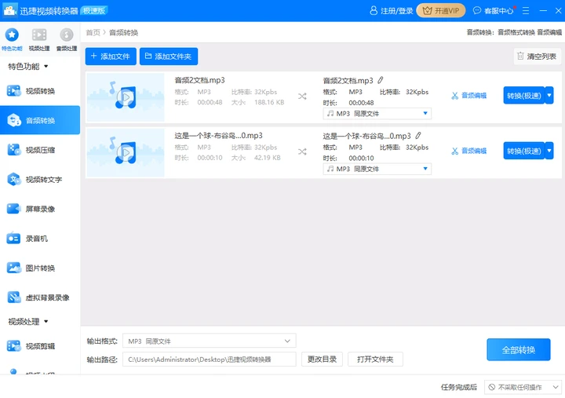Open 音频编辑 for 音频2文档.mp3
The width and height of the screenshot is (565, 398).
pos(468,96)
